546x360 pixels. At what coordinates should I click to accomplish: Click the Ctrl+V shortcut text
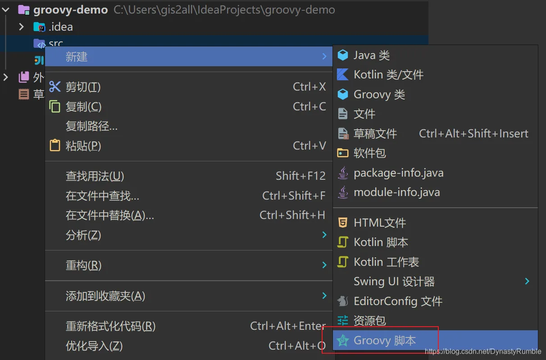click(x=309, y=146)
